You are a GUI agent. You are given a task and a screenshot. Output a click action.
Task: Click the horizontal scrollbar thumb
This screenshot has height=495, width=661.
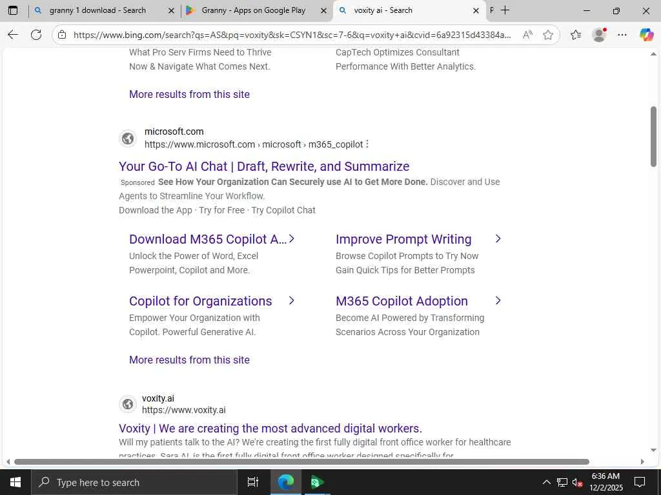pyautogui.click(x=301, y=461)
